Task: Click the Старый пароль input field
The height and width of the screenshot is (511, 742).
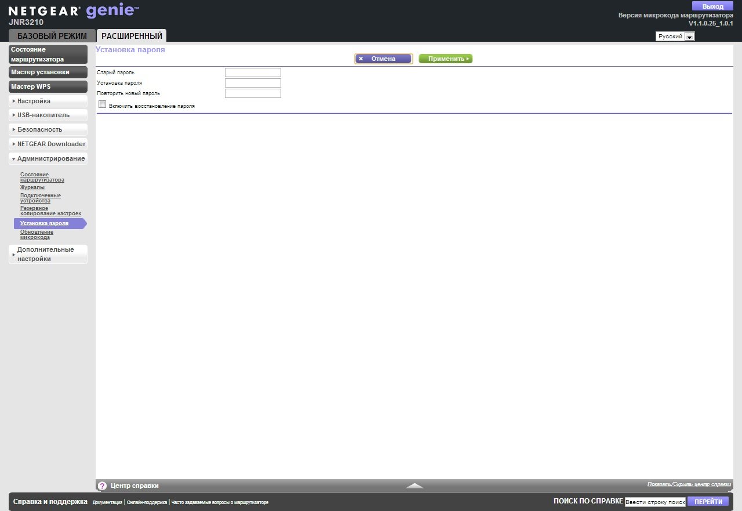Action: [x=253, y=73]
